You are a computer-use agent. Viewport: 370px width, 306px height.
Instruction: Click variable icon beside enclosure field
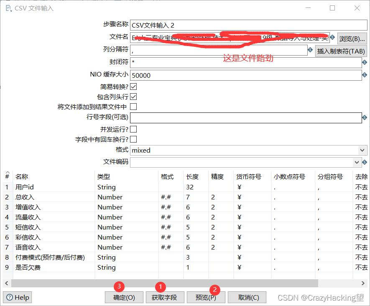pyautogui.click(x=365, y=62)
